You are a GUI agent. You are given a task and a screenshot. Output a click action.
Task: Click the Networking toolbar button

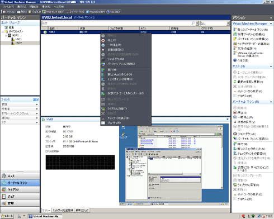pyautogui.click(x=75, y=12)
